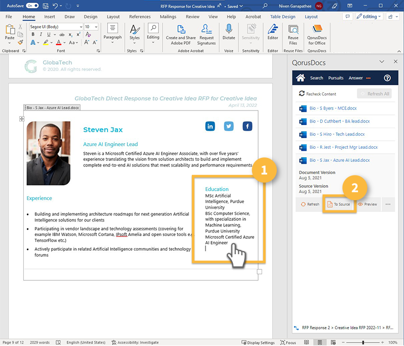Click the Preview eye button
This screenshot has height=346, width=404.
tap(367, 204)
